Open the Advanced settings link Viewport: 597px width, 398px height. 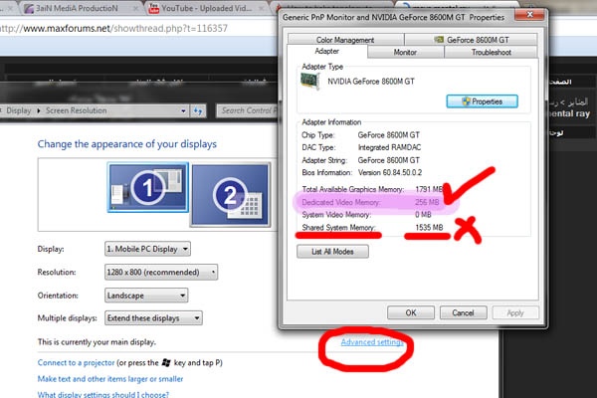click(x=372, y=342)
